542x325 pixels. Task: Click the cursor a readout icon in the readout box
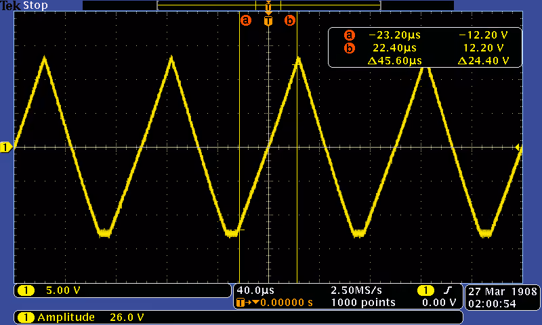point(350,35)
